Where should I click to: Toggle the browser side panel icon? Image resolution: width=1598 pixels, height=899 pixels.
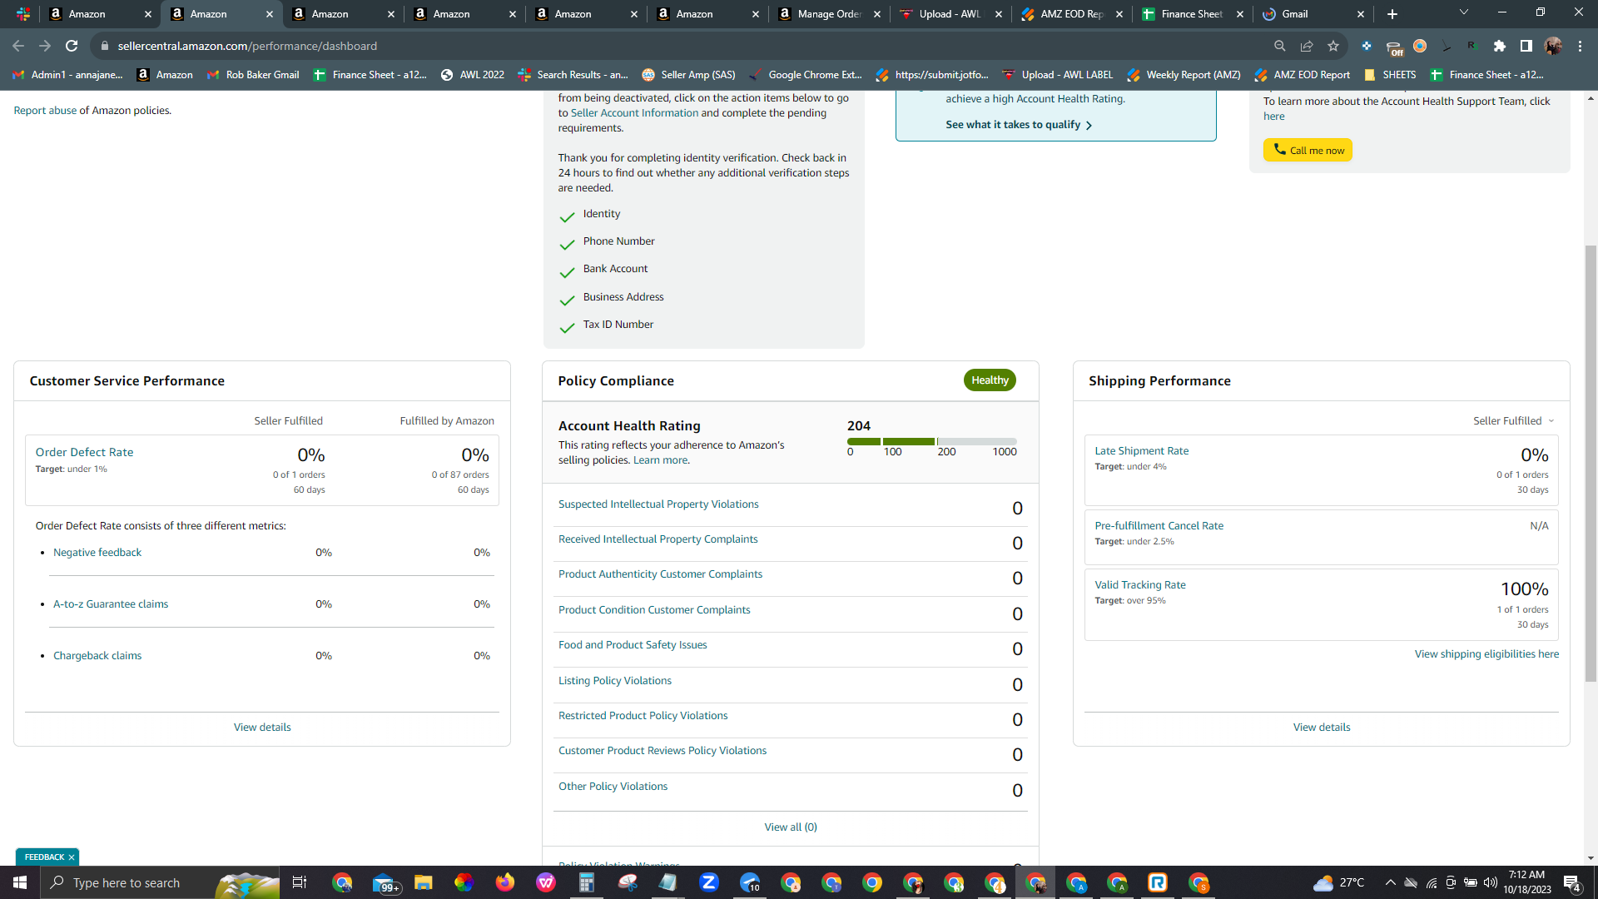tap(1526, 46)
